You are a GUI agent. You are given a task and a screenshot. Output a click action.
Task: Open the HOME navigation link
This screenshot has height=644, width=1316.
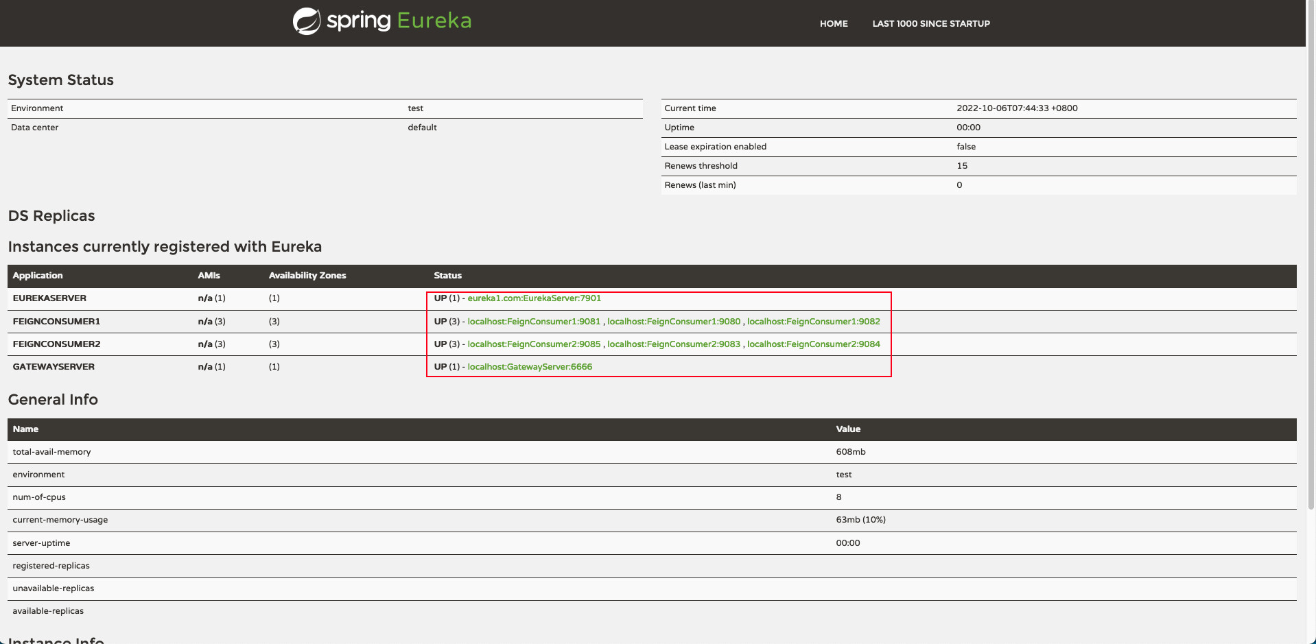(834, 23)
